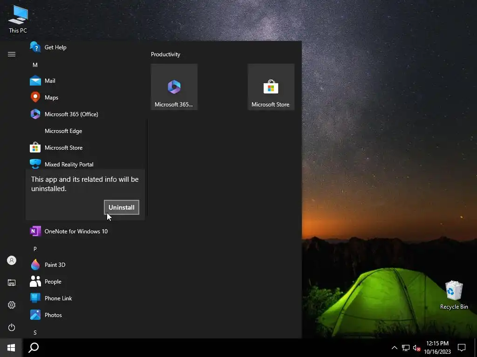Screen dimensions: 477x357
Task: Click Photos label in app list
Action: tap(53, 315)
